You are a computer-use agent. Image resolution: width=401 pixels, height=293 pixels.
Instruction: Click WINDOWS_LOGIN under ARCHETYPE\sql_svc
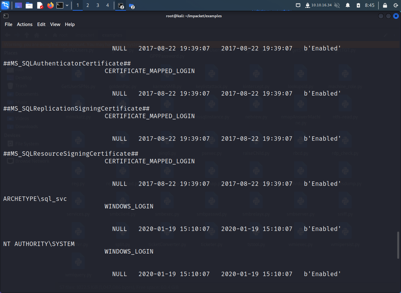[129, 207]
